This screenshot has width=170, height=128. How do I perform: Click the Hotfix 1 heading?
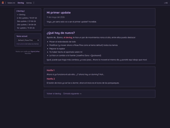coord(50,70)
